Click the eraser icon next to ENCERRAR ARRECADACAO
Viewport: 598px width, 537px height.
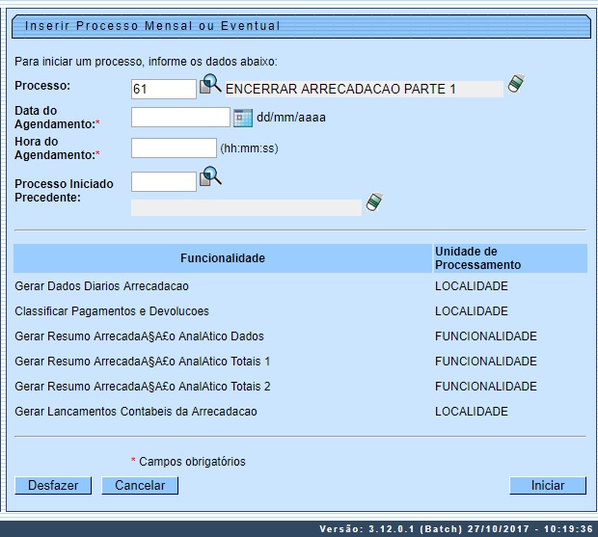pyautogui.click(x=516, y=85)
